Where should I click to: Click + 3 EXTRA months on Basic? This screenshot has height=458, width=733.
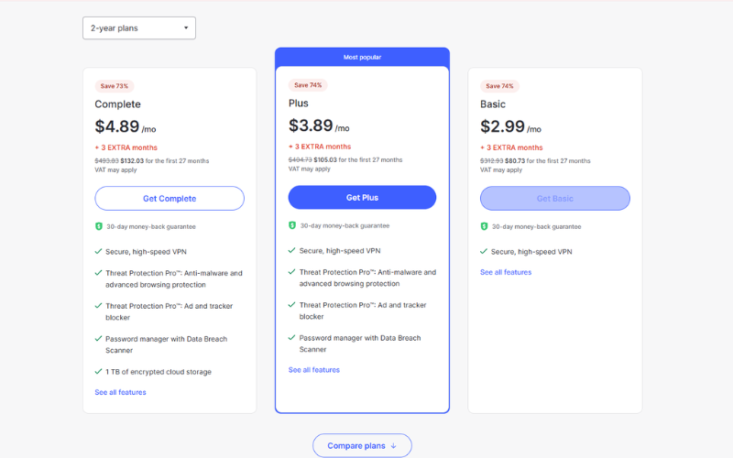511,147
